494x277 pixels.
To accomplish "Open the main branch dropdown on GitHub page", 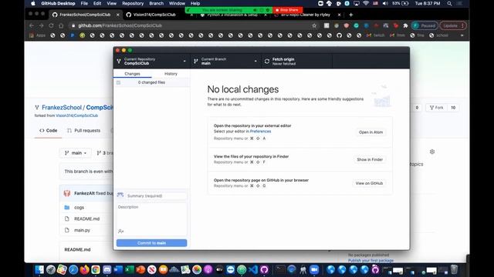I will click(76, 153).
